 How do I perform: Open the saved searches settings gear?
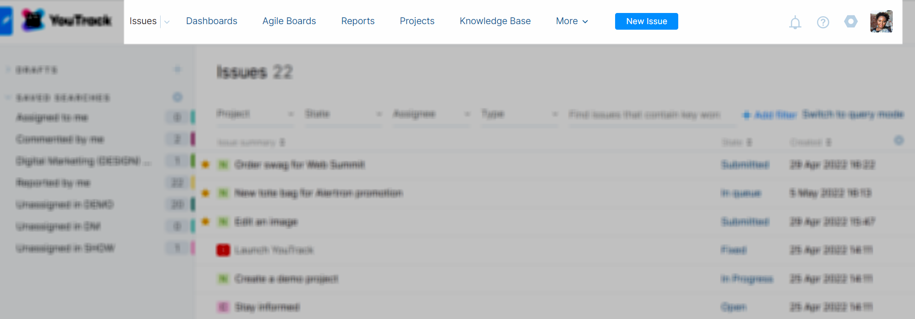(x=177, y=97)
